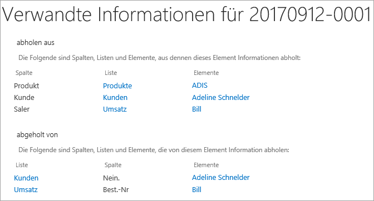
Task: Click the Liste header in the abgeholt von table
Action: (x=22, y=165)
